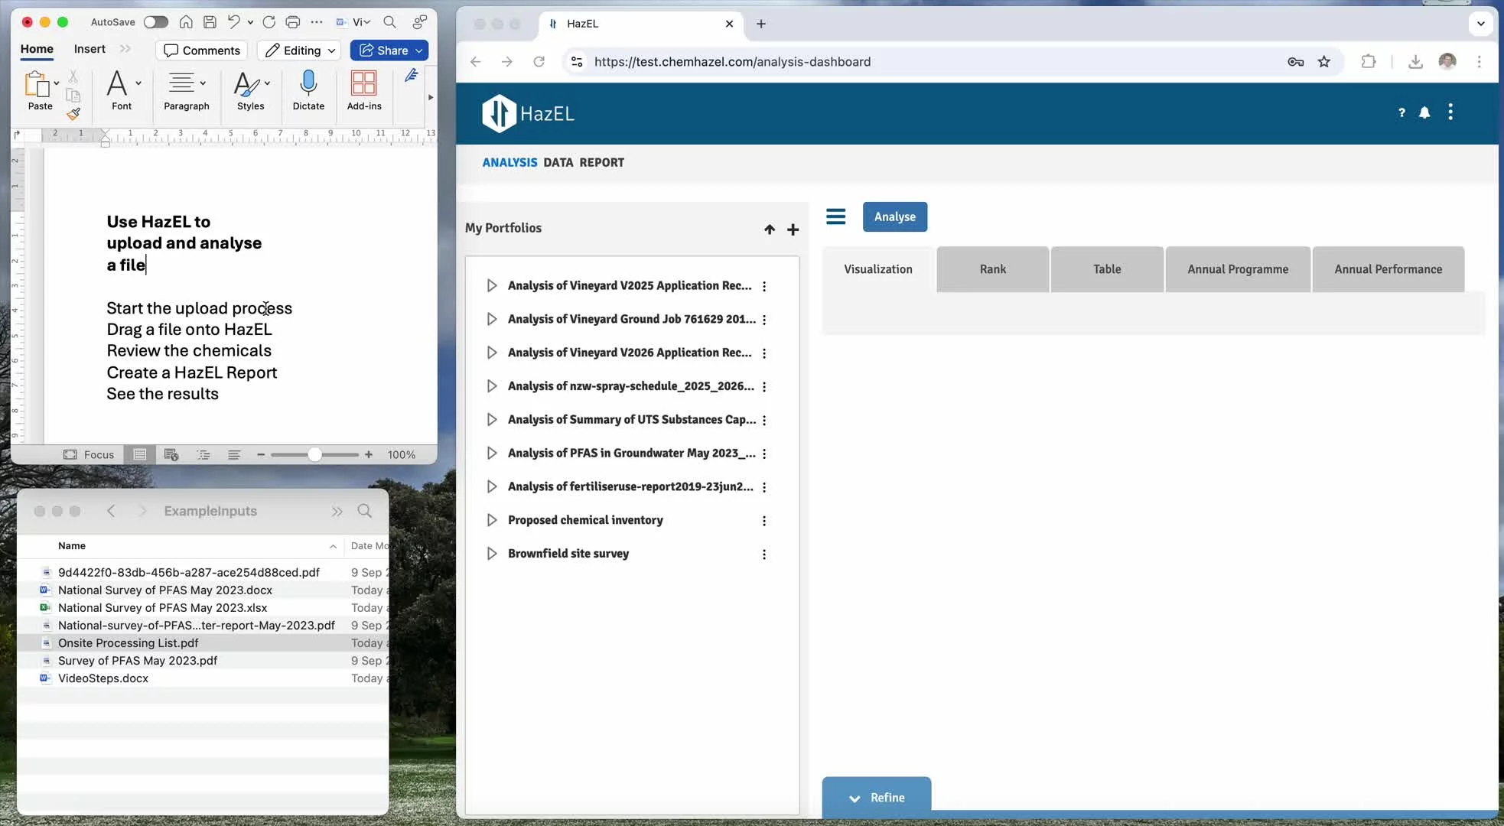Toggle the AutoSave switch
Screen dimensions: 1504x826
pos(155,22)
